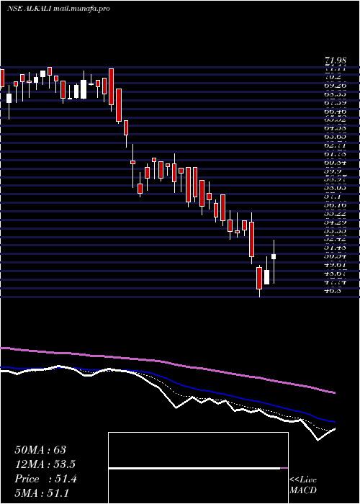Click the 49.61 price axis label
The height and width of the screenshot is (504, 360).
click(335, 265)
